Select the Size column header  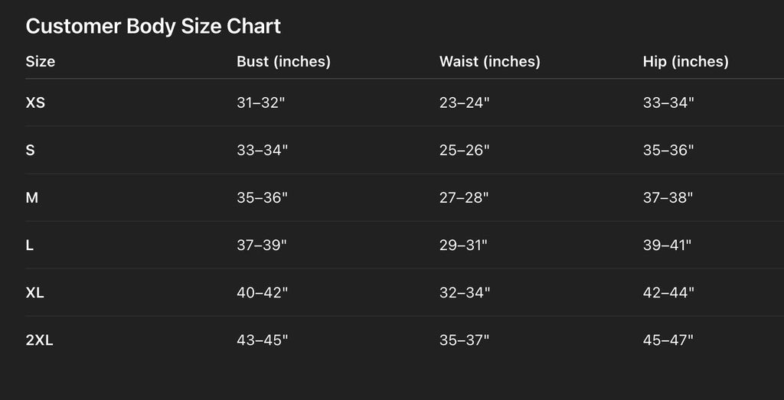(41, 61)
